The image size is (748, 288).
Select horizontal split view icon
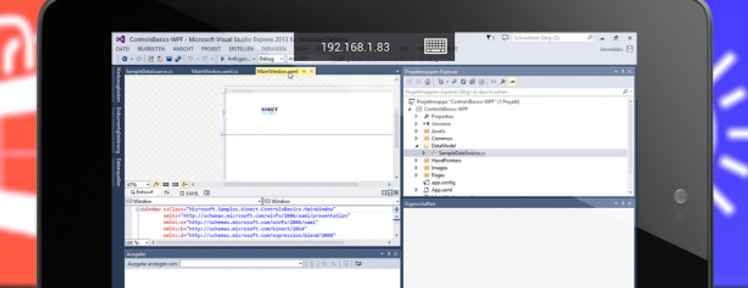390,193
